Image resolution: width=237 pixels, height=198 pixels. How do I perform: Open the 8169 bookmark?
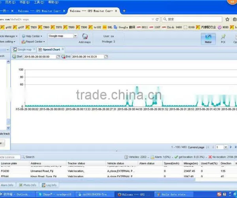pyautogui.click(x=189, y=27)
